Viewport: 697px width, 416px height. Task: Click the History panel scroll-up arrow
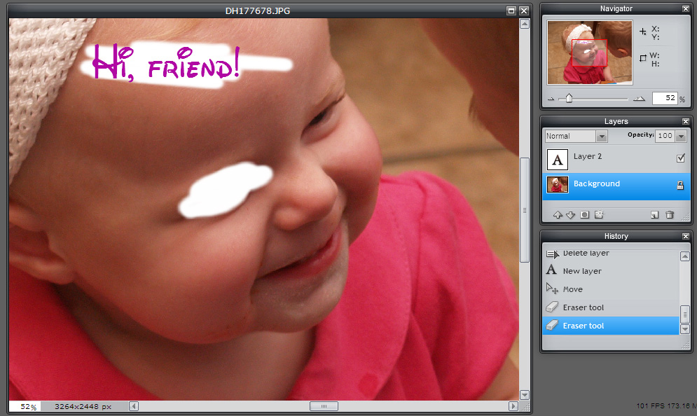[684, 256]
